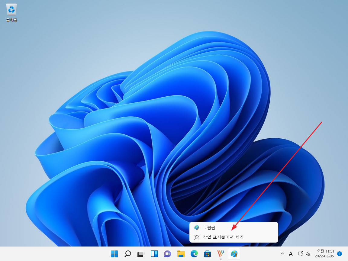Choose 작업 표시줄에서 제거 to unpin
This screenshot has height=261, width=348.
[x=234, y=237]
